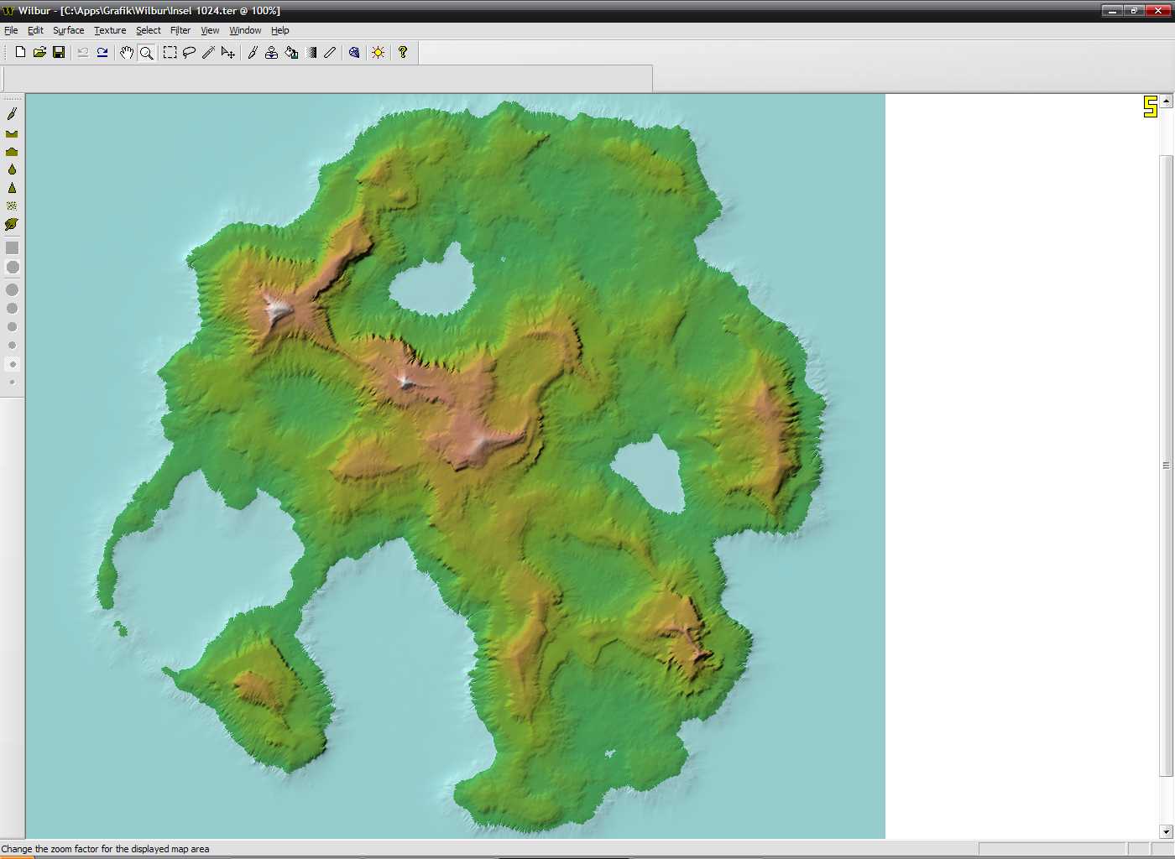1175x859 pixels.
Task: Click the stamp tool in toolbar
Action: (271, 53)
